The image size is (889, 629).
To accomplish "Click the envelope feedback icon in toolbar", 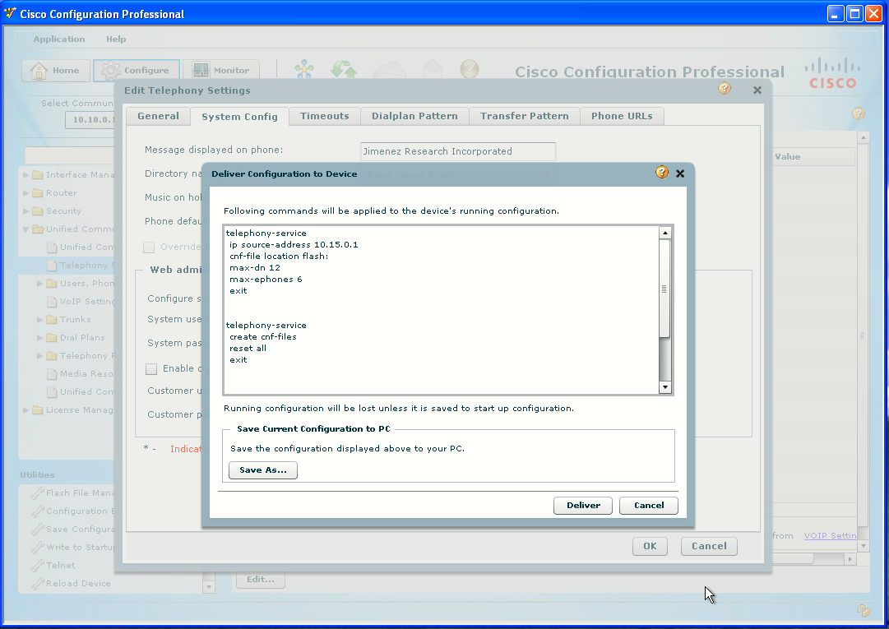I will coord(433,69).
